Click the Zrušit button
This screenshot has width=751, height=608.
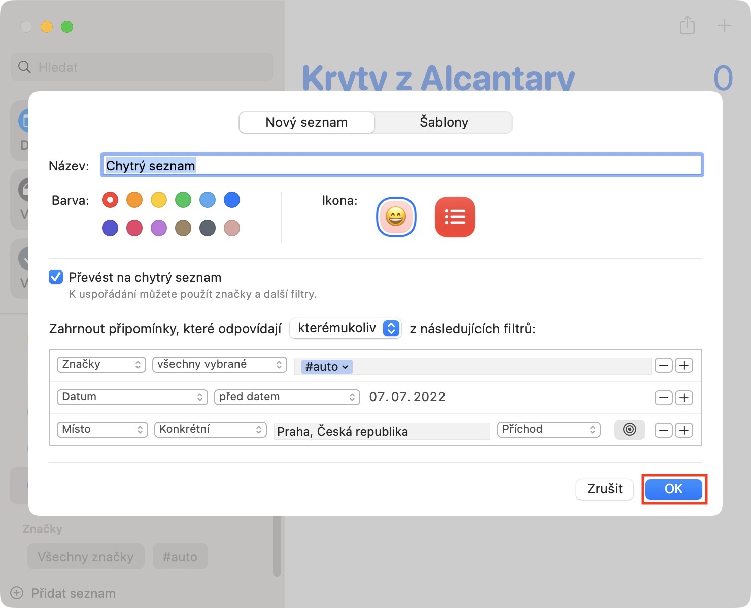pos(605,489)
